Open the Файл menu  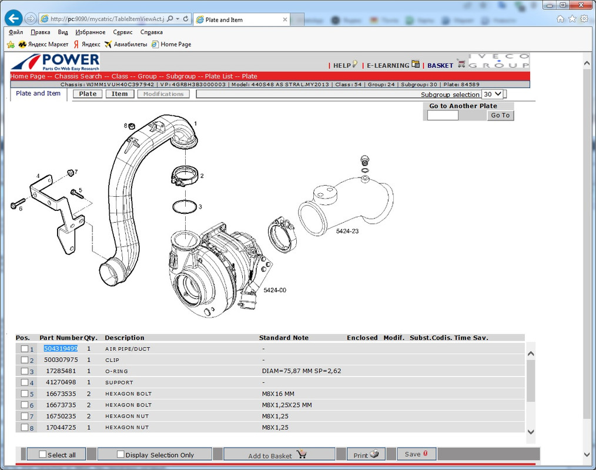[16, 32]
